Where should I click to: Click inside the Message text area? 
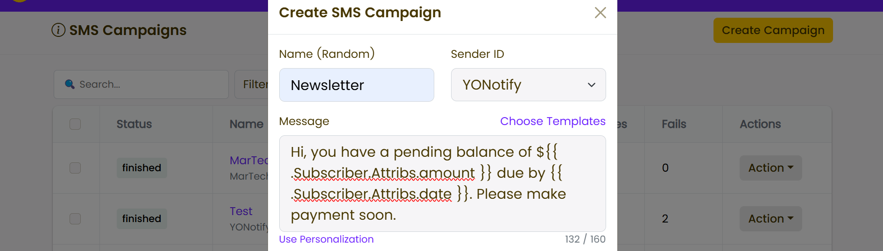(442, 183)
